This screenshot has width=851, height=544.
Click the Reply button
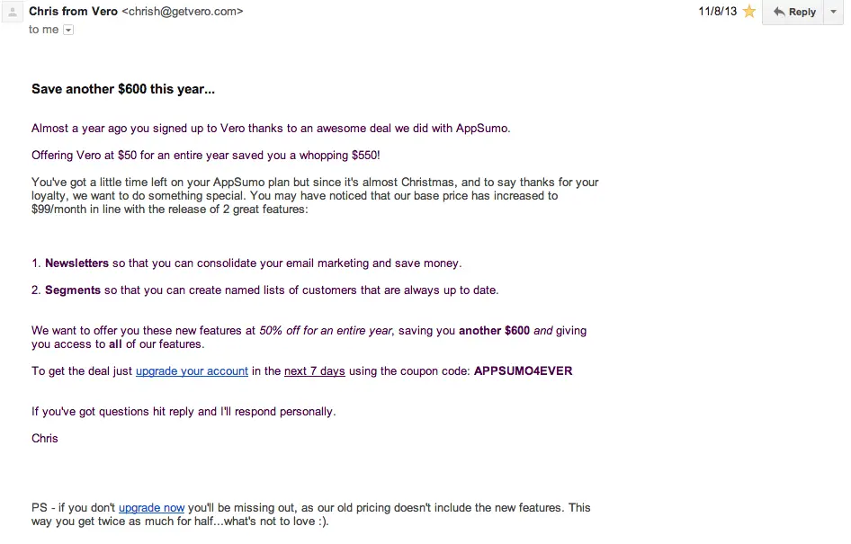pos(793,12)
